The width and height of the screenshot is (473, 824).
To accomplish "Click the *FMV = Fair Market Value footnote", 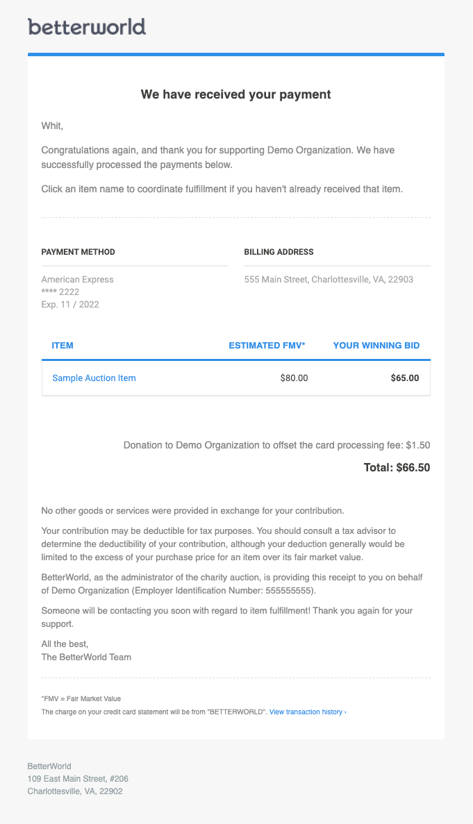I will coord(81,699).
